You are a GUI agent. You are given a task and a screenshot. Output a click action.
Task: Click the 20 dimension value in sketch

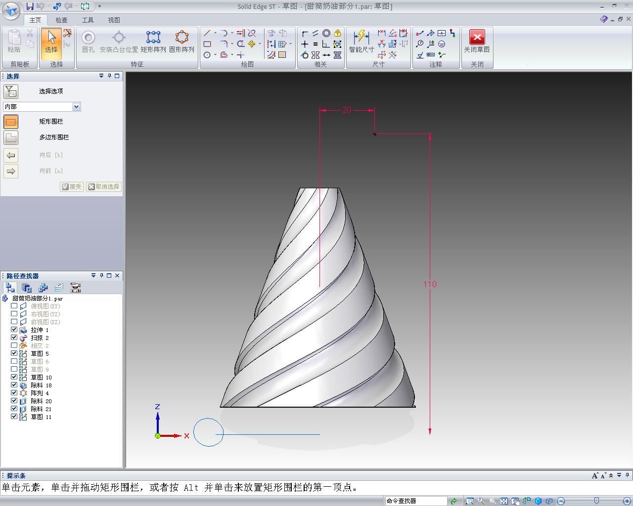pyautogui.click(x=347, y=110)
